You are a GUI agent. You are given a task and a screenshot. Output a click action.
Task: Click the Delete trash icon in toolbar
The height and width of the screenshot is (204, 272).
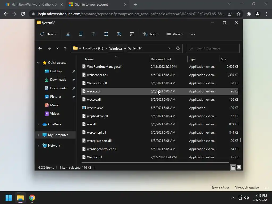tap(132, 34)
